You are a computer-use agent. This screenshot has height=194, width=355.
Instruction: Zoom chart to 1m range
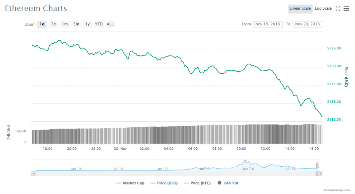(65, 24)
